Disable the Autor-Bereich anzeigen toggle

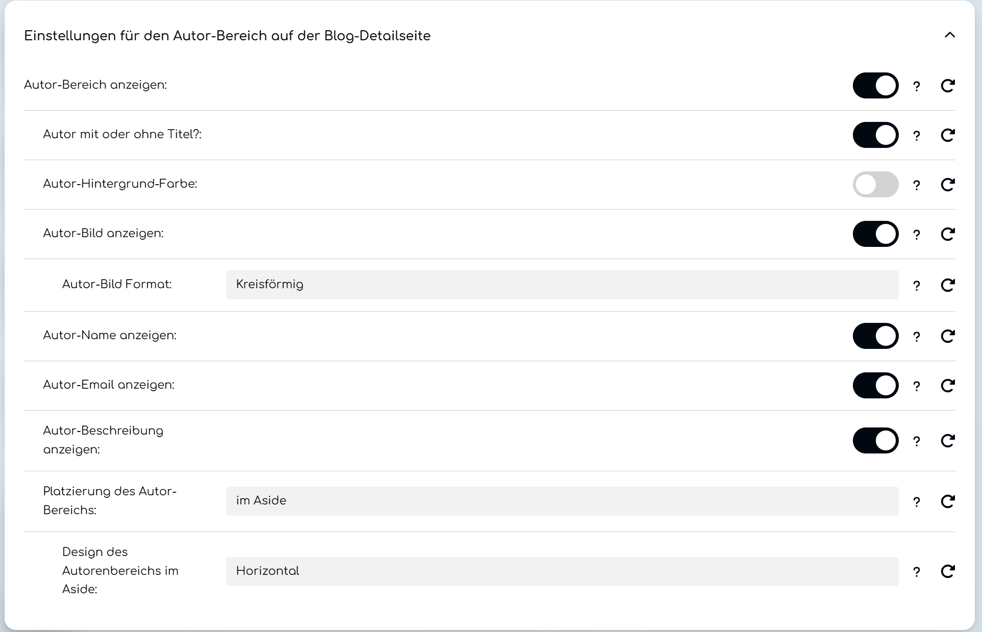click(875, 86)
